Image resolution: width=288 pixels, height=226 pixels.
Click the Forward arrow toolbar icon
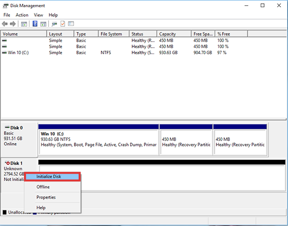click(x=13, y=24)
